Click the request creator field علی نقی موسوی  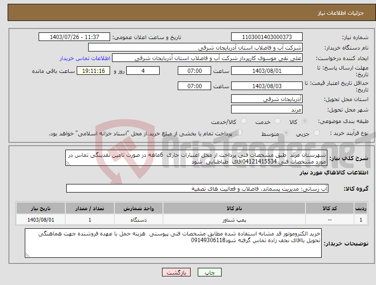pos(207,58)
